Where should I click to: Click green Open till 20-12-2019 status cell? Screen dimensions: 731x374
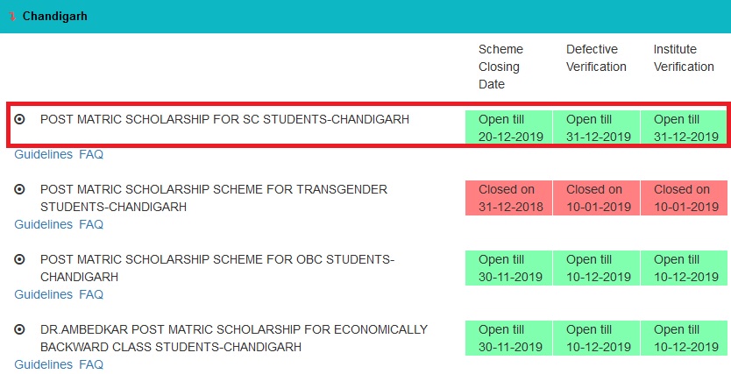click(x=508, y=128)
